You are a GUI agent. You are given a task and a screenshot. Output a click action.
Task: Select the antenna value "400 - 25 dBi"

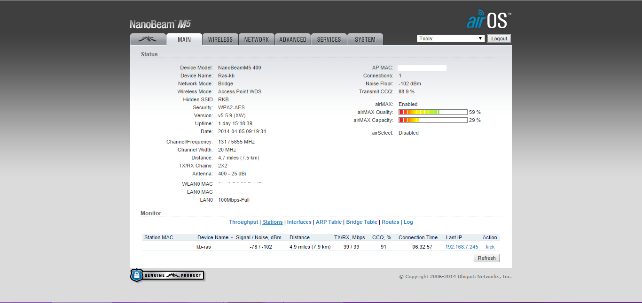[232, 174]
